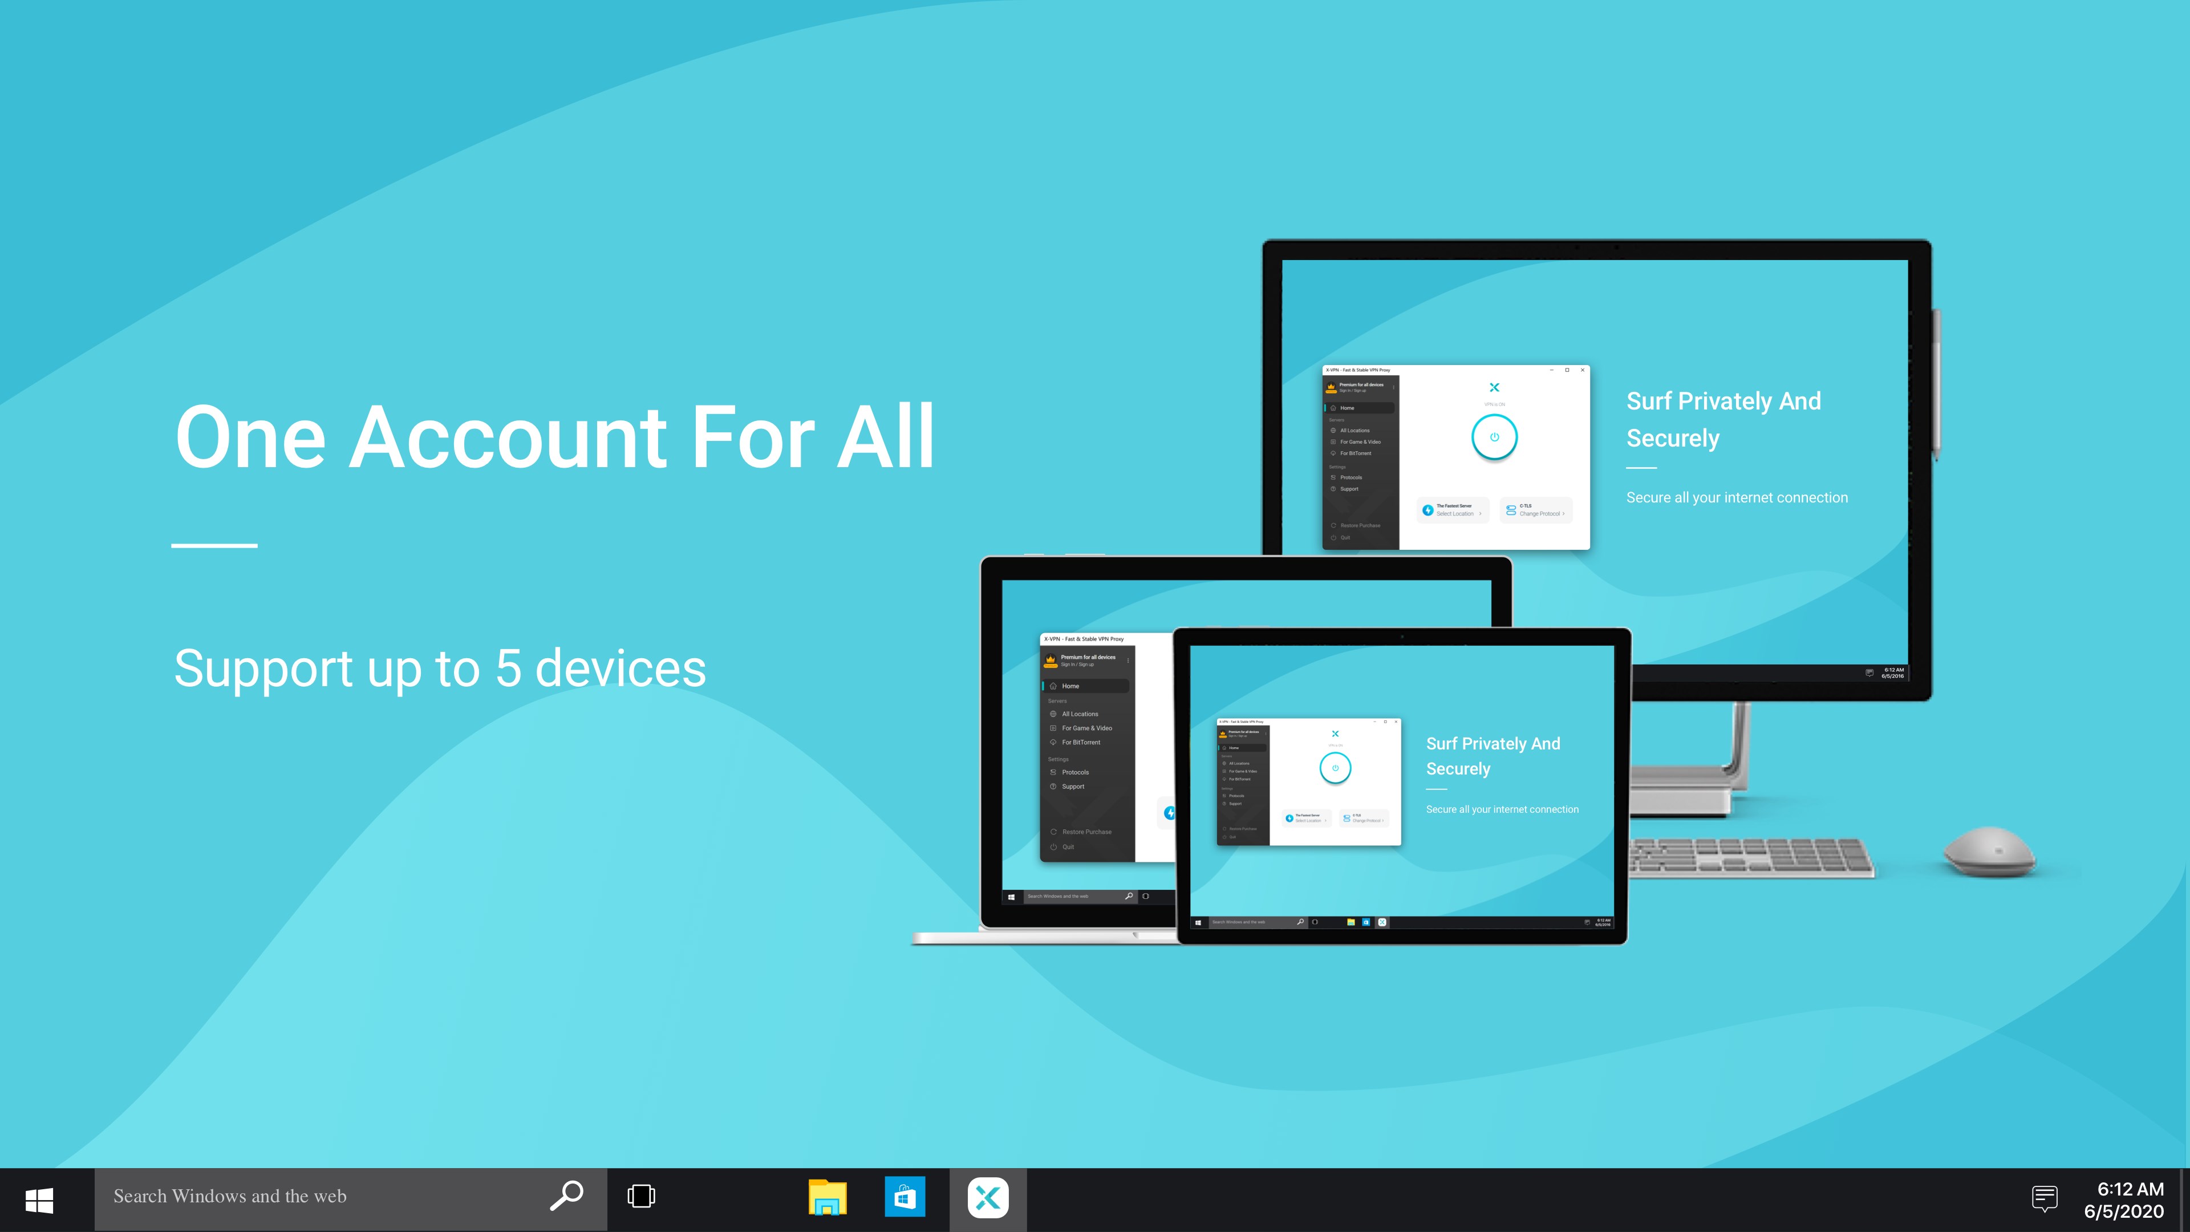Click the crown Premium icon in laptop's X-VPN window
Image resolution: width=2190 pixels, height=1232 pixels.
1050,660
